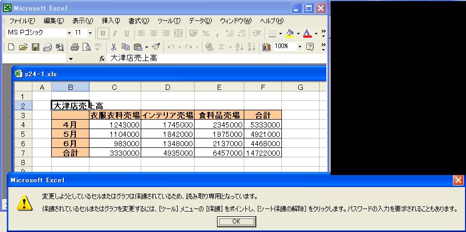
Task: Open the zoom 100% dropdown
Action: point(300,47)
